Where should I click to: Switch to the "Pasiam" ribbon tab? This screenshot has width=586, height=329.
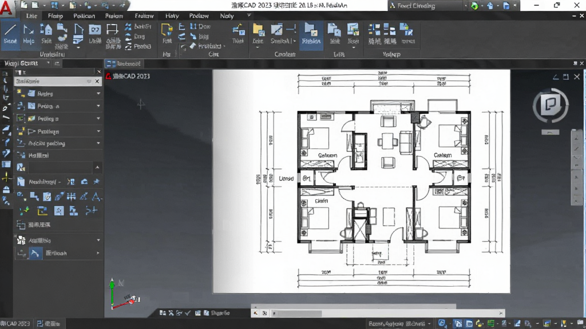tap(114, 16)
